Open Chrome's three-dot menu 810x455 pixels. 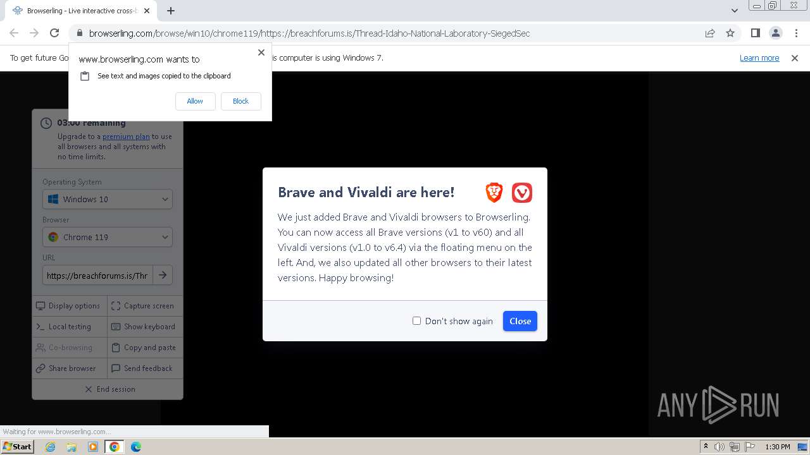(x=796, y=33)
